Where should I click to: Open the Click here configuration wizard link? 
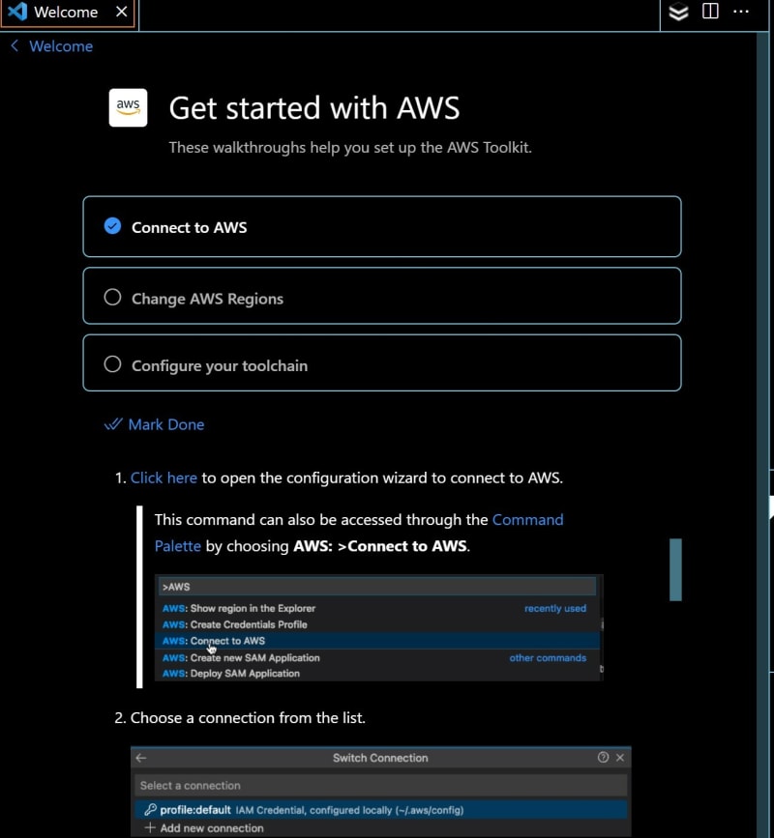pos(164,477)
